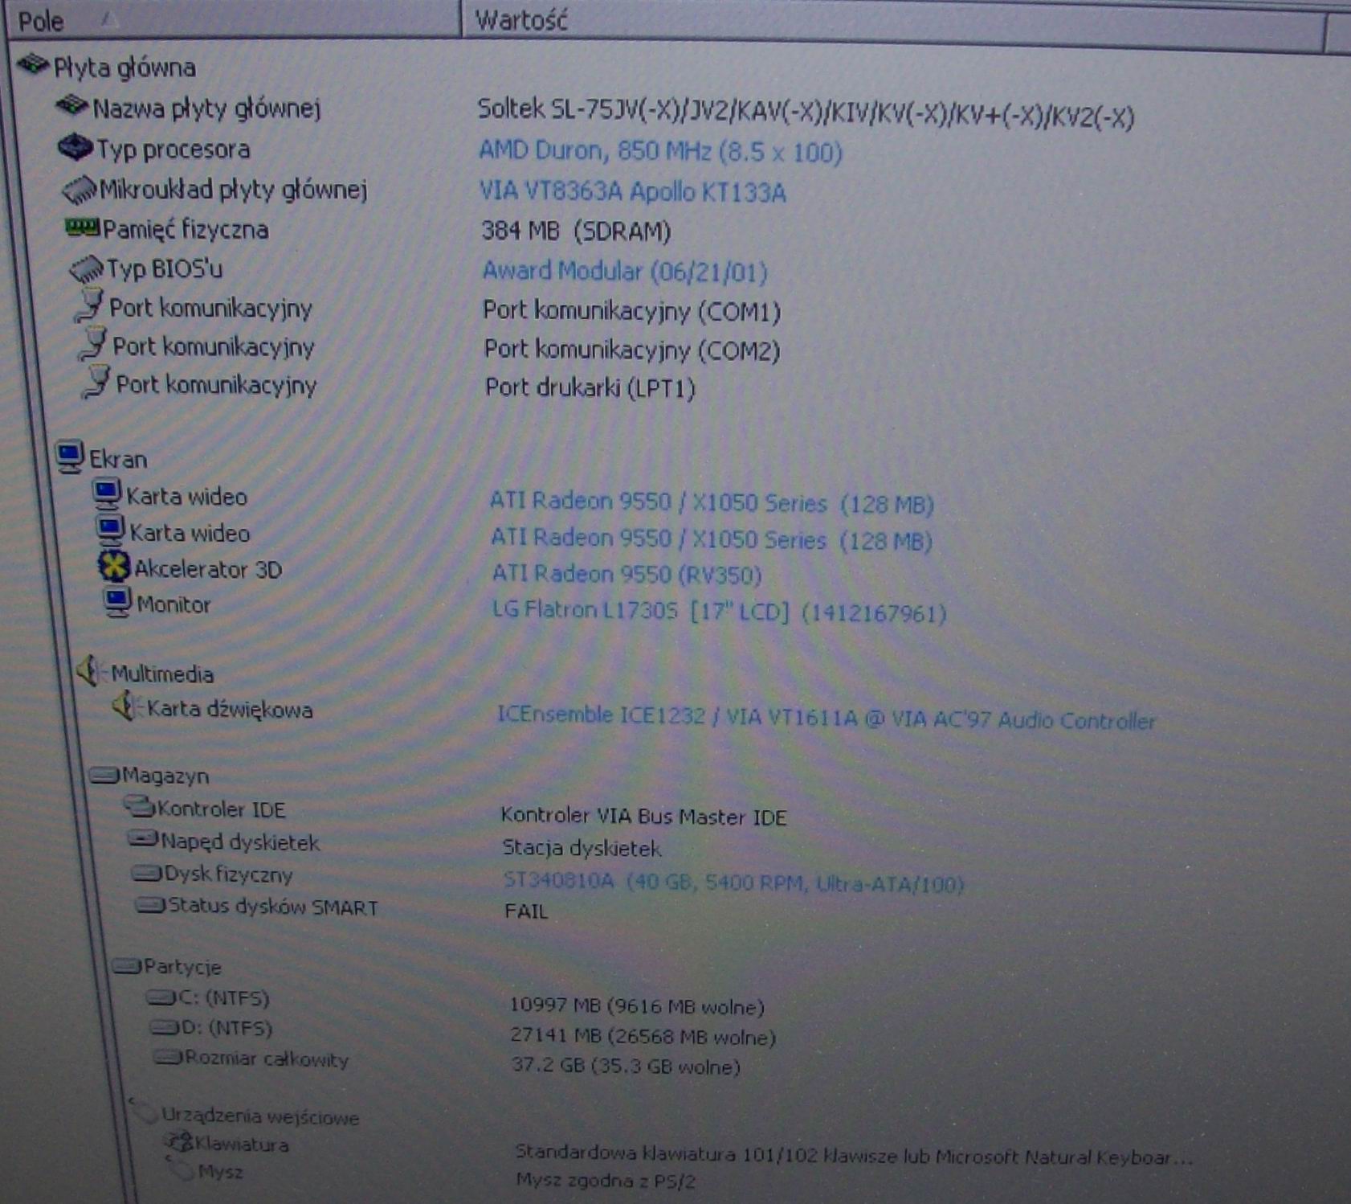Click the Pamięć fizyczna memory icon
Image resolution: width=1351 pixels, height=1204 pixels.
[x=82, y=228]
